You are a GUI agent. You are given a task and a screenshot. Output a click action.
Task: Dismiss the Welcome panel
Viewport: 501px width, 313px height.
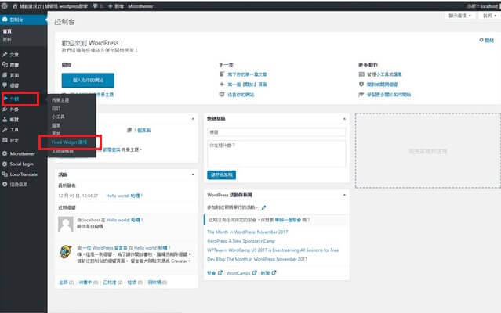487,41
